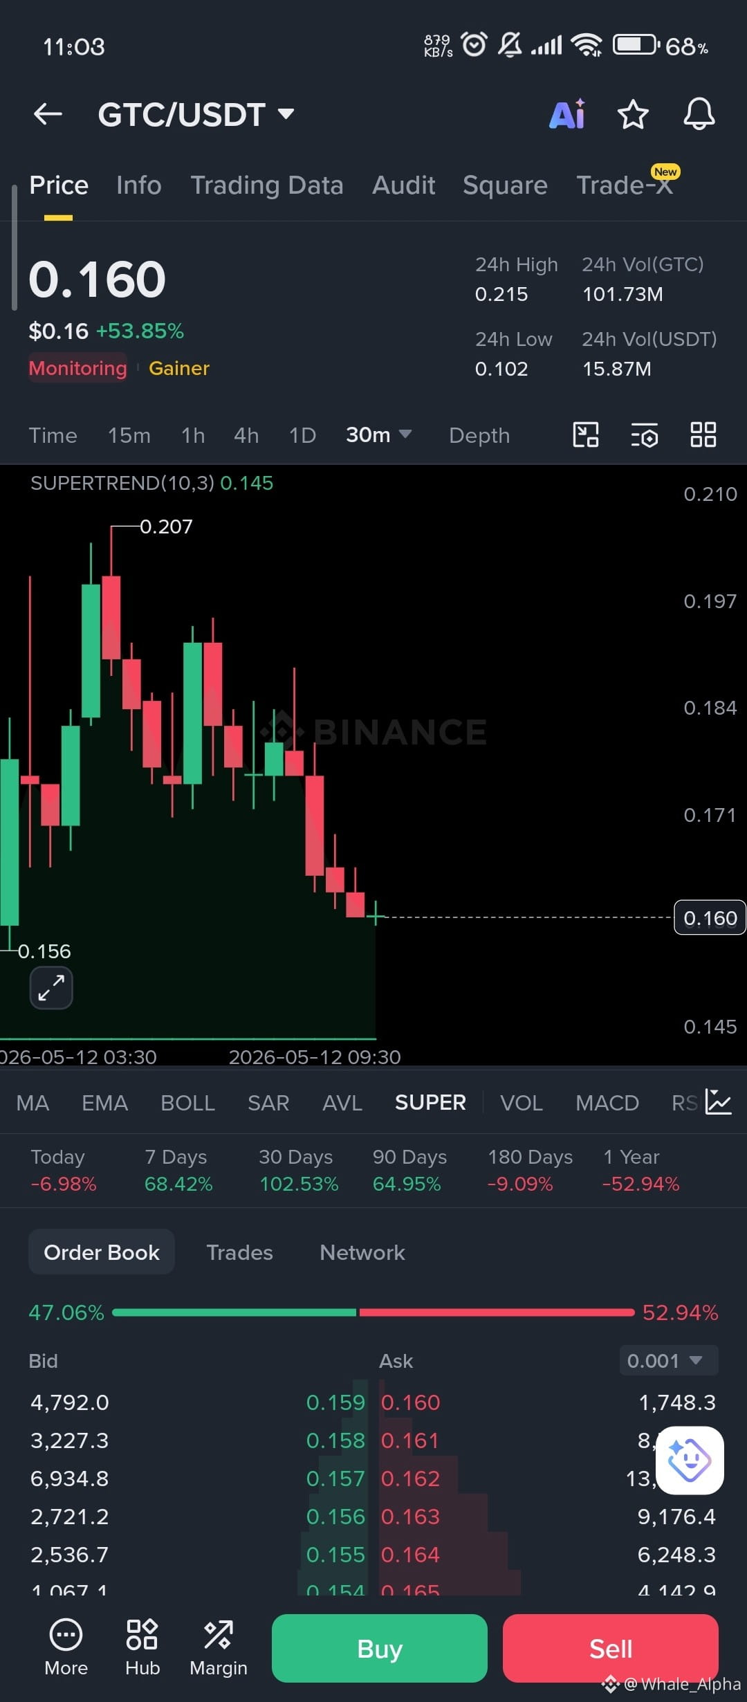Select the Price tab
Image resolution: width=747 pixels, height=1702 pixels.
pos(59,185)
